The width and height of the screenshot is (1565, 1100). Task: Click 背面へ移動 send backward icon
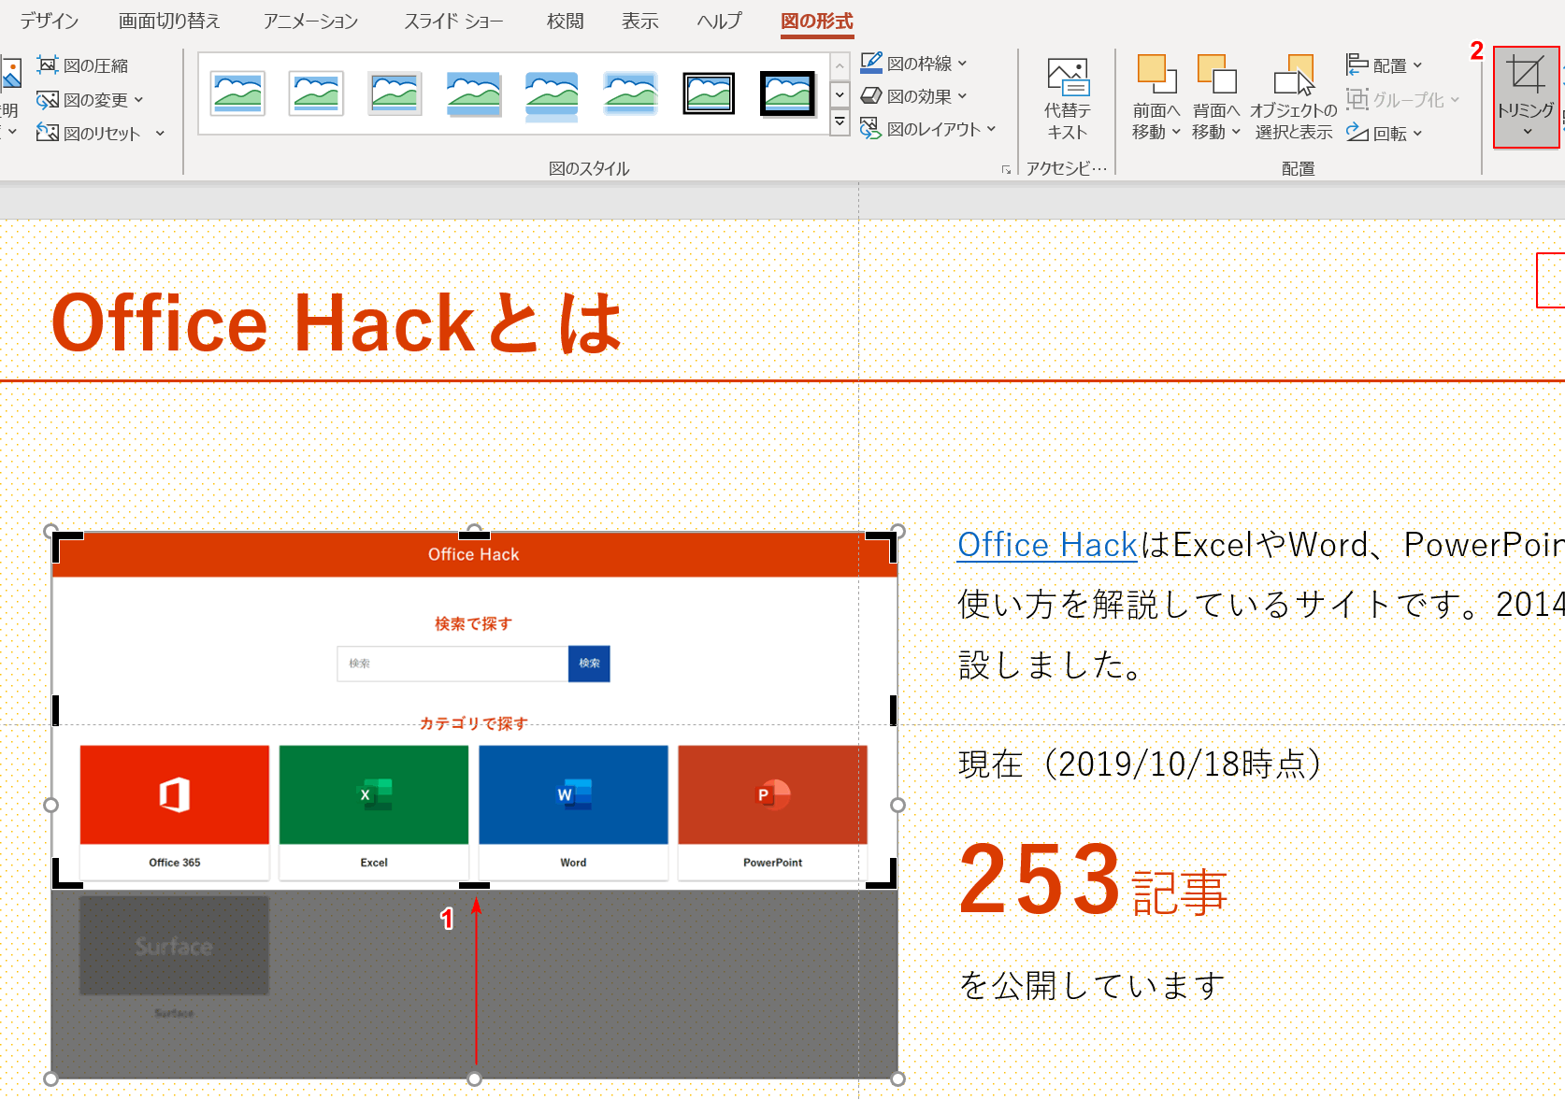(x=1216, y=74)
